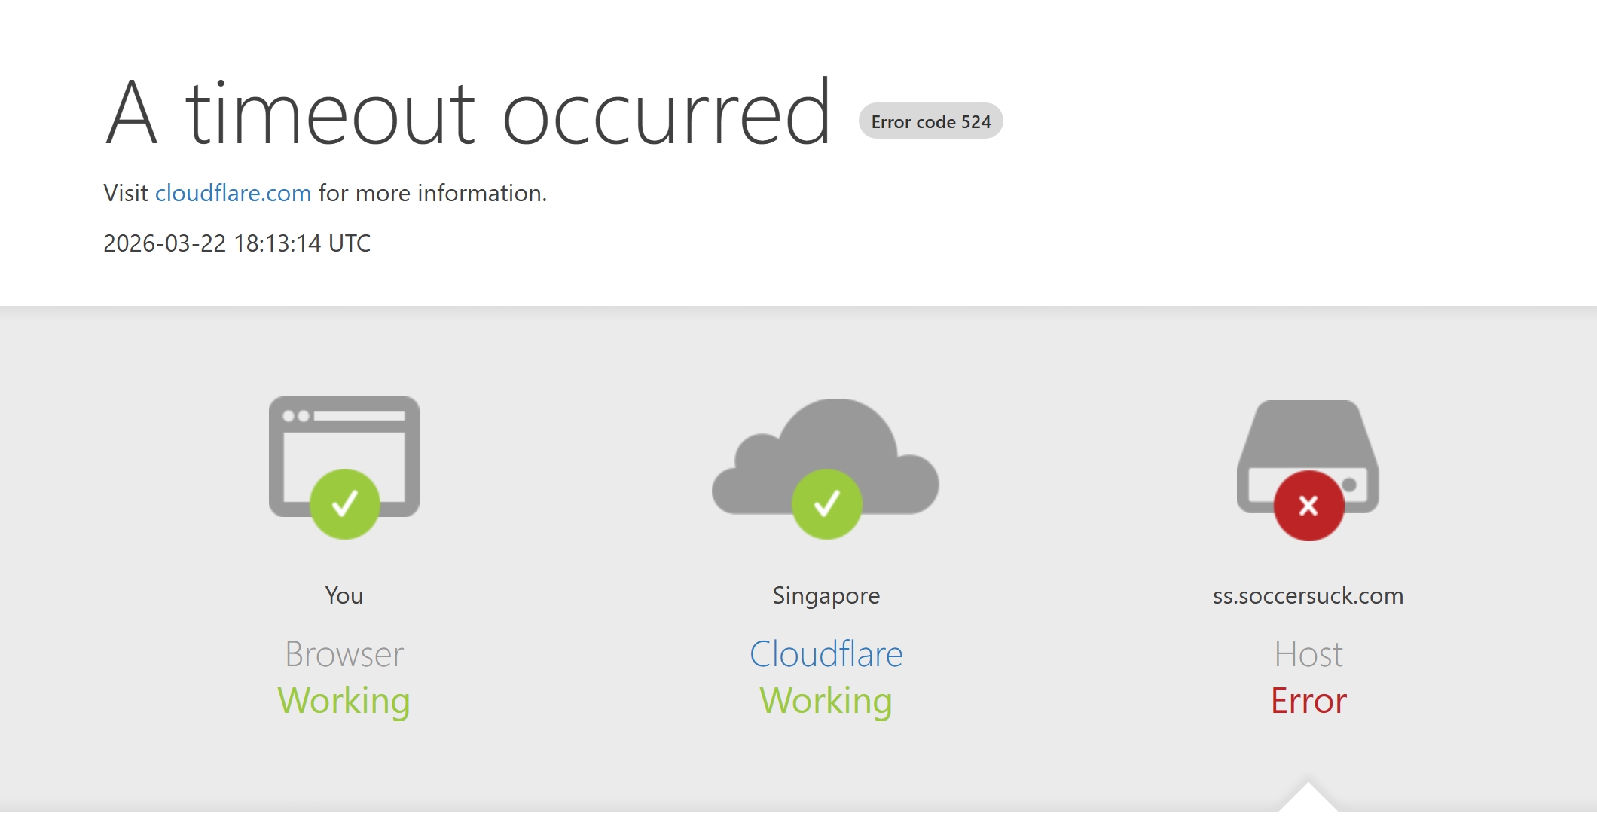Click the green checkmark on cloud icon
1597x823 pixels.
click(x=826, y=503)
